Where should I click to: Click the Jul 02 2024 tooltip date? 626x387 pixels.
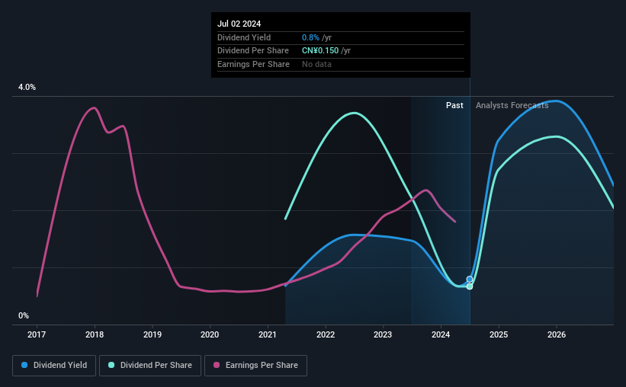pyautogui.click(x=239, y=24)
